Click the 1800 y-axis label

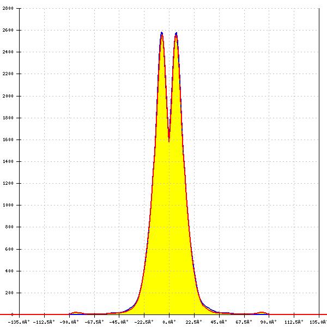pos(8,118)
